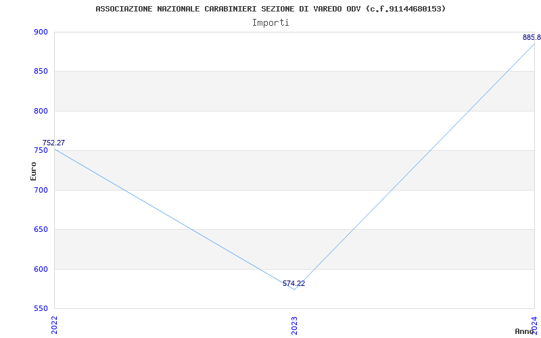This screenshot has height=338, width=541.
Task: Click the 750 y-axis tick label
Action: [41, 150]
